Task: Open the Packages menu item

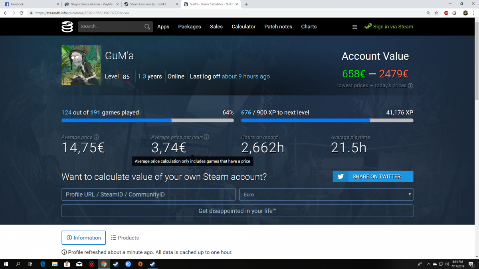Action: click(190, 27)
